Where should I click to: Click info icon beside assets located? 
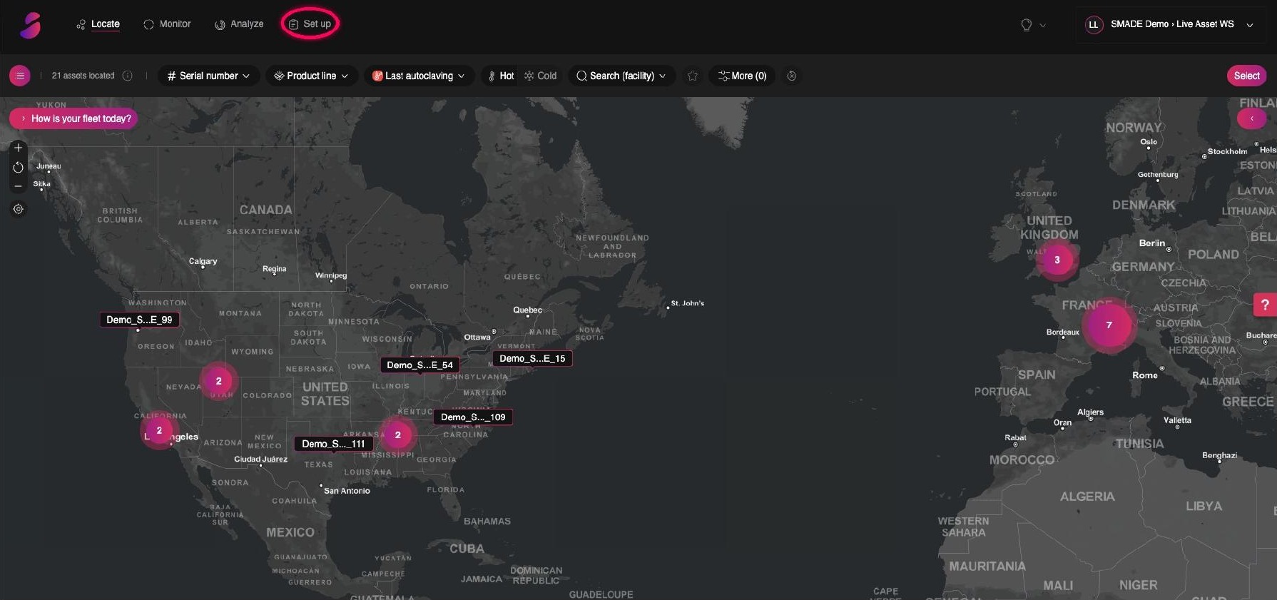128,76
